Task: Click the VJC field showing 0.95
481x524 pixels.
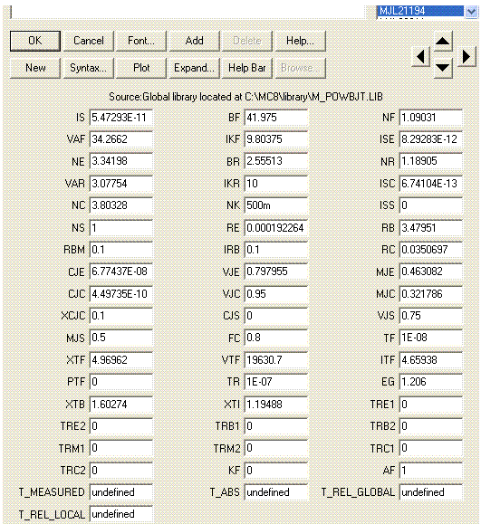Action: pos(276,294)
